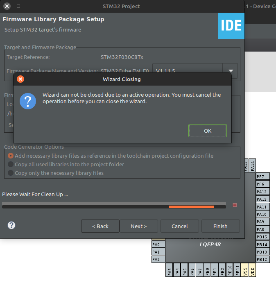Select pin PA10 on the chip view
Image resolution: width=276 pixels, height=283 pixels.
tap(263, 214)
